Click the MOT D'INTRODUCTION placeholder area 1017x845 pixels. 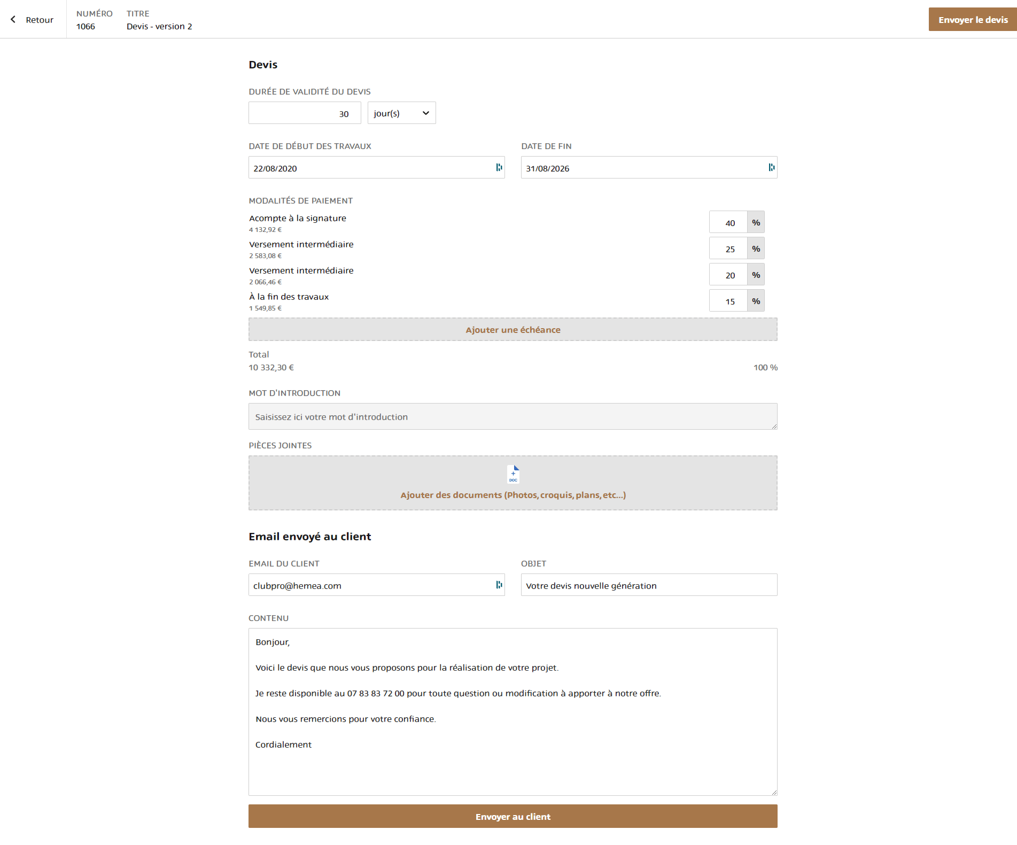(x=513, y=416)
